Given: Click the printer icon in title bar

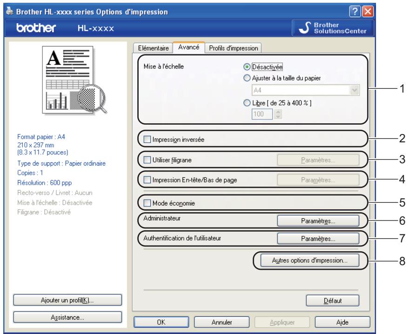Looking at the screenshot, I should [x=10, y=11].
